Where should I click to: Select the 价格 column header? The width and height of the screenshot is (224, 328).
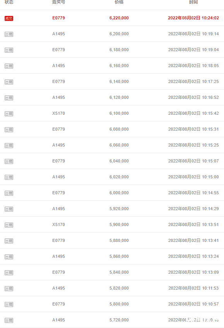tap(119, 2)
